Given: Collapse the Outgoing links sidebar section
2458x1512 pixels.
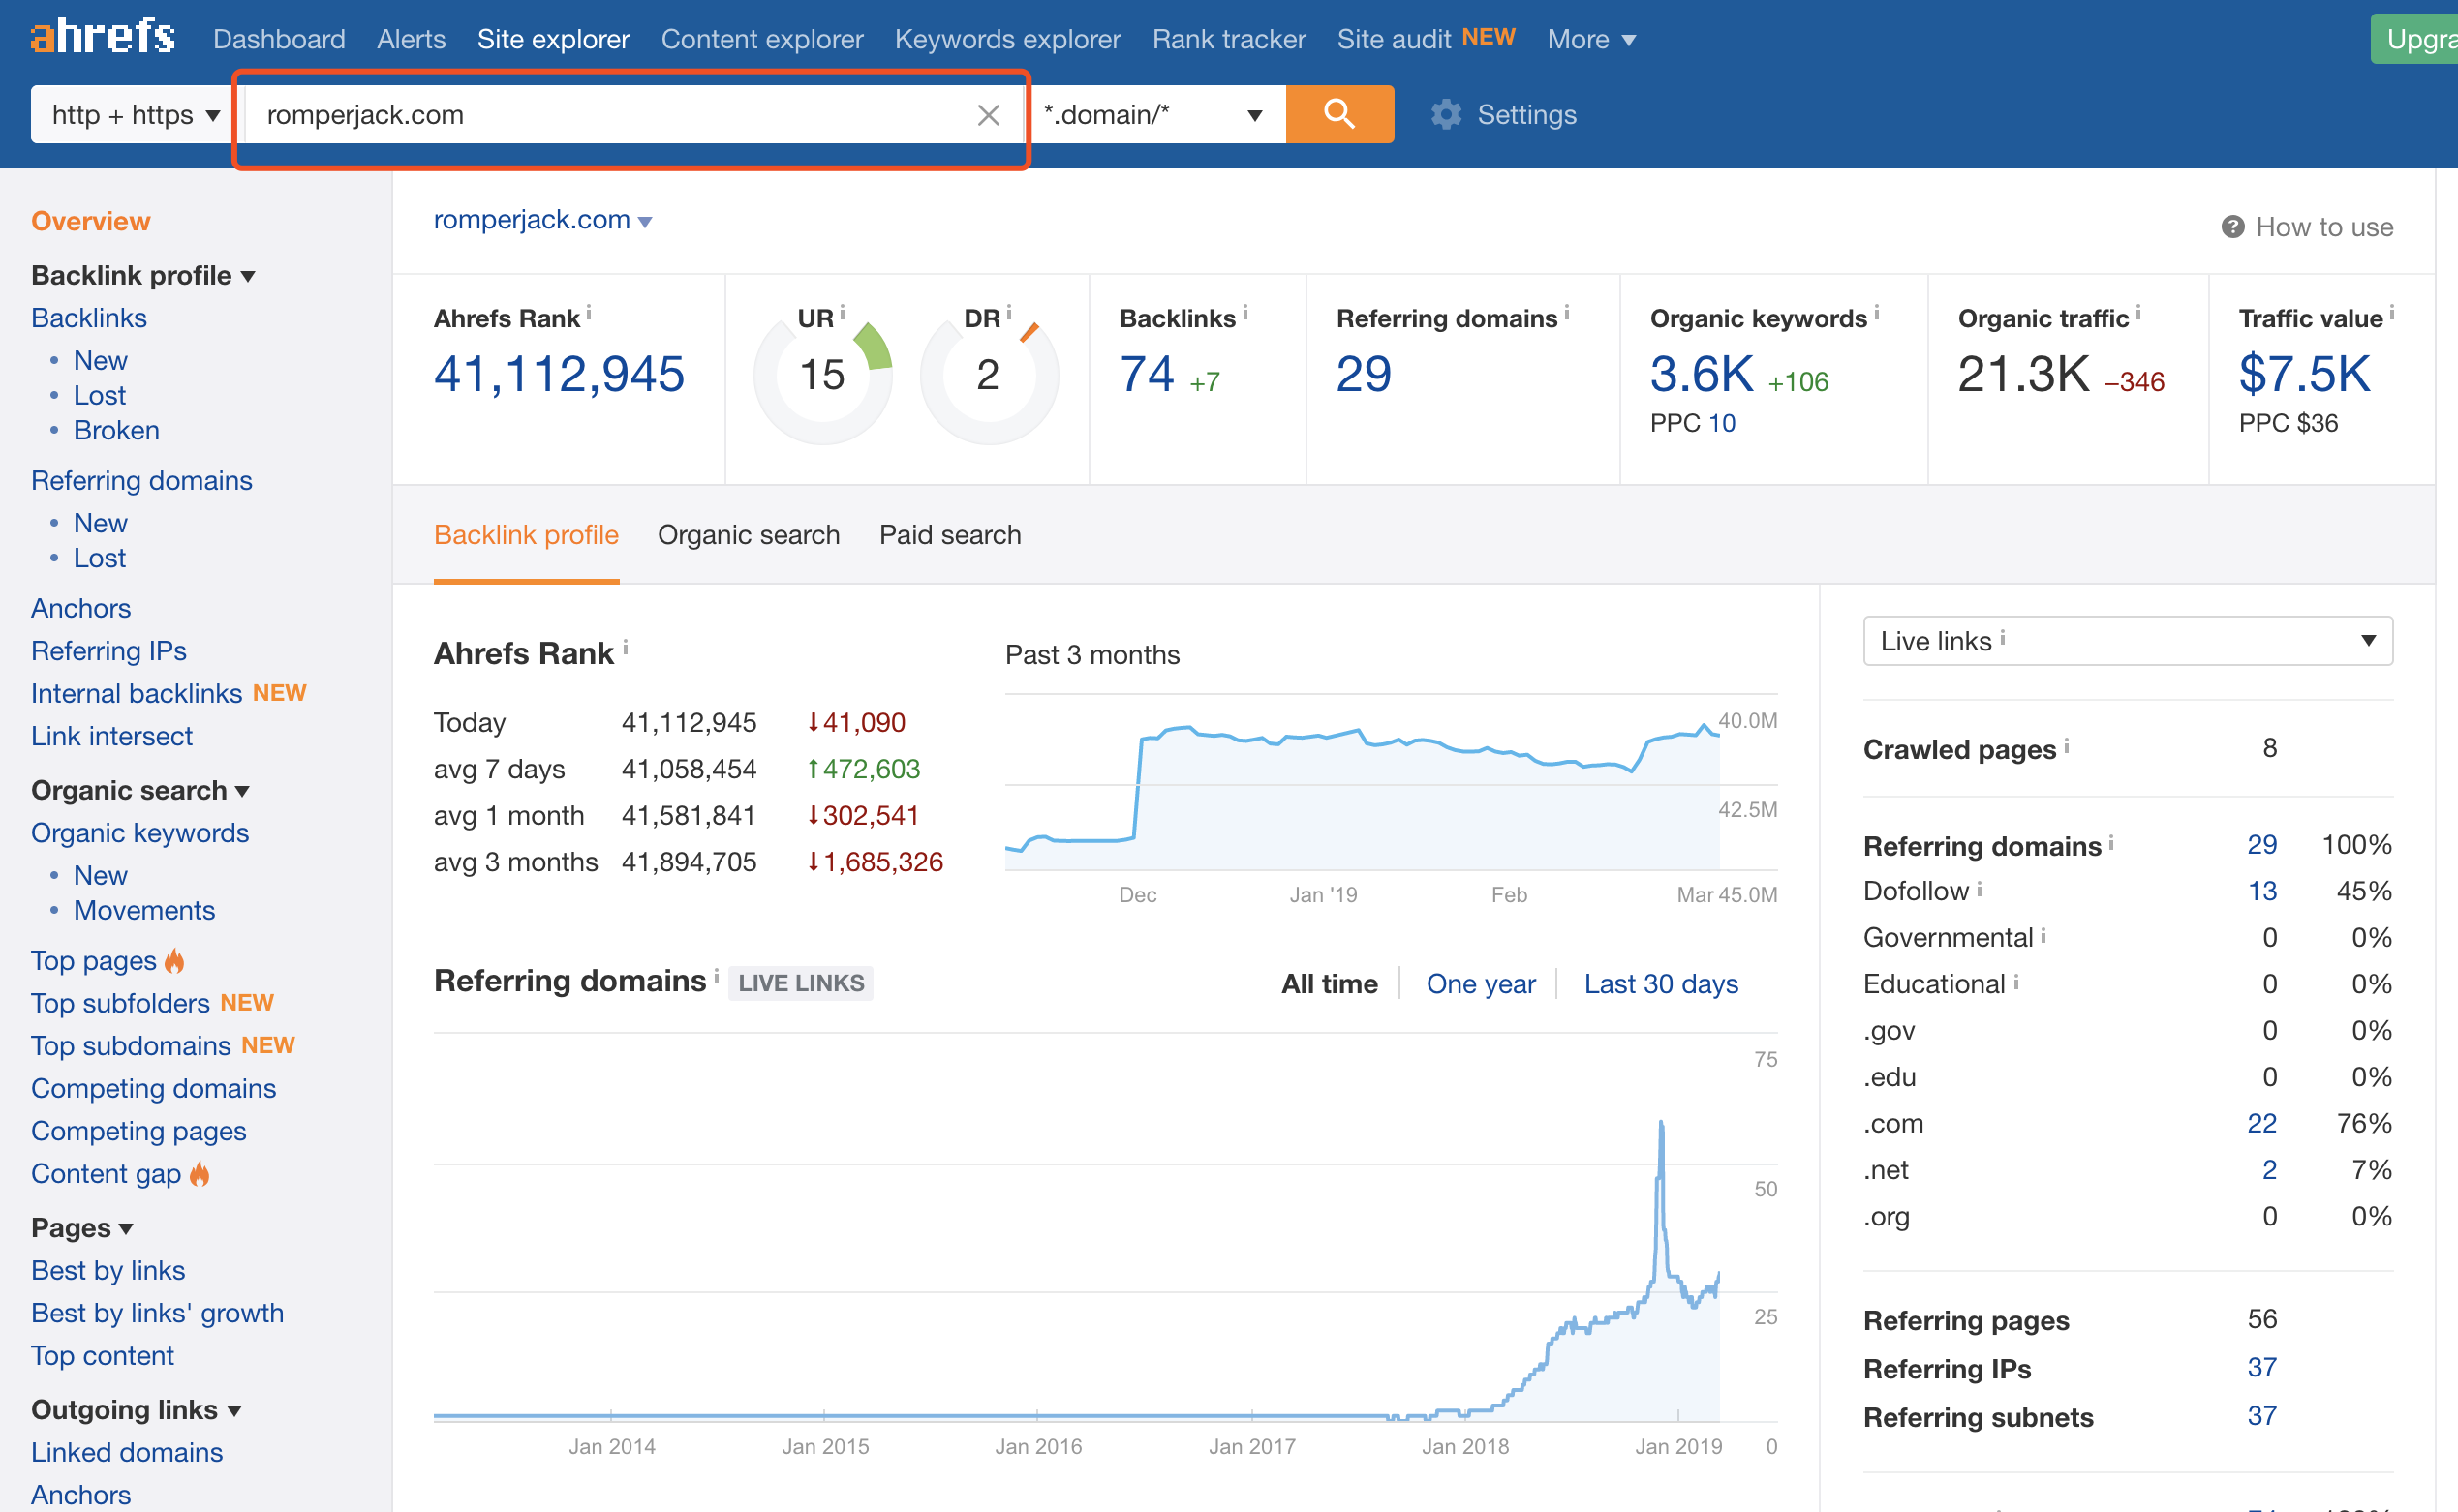Looking at the screenshot, I should coord(138,1410).
